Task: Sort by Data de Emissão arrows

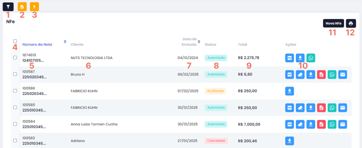Action: coord(199,42)
